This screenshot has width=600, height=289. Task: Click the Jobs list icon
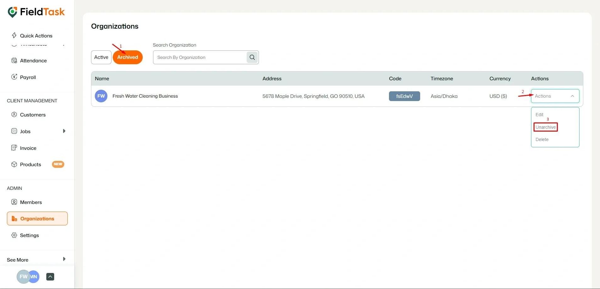(x=14, y=131)
